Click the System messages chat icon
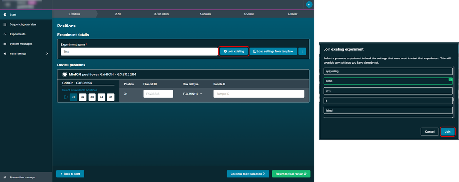Image resolution: width=459 pixels, height=182 pixels. pyautogui.click(x=5, y=44)
